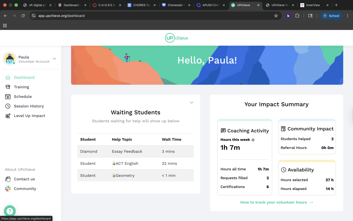The image size is (353, 221).
Task: Click the Student column header
Action: pyautogui.click(x=88, y=140)
